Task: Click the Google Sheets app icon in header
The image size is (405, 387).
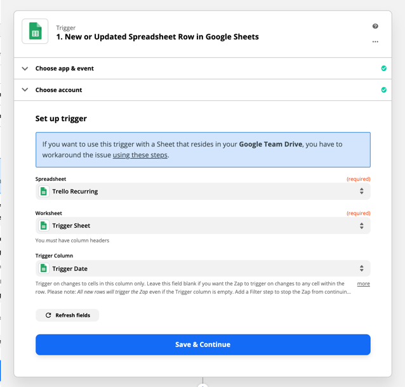Action: click(35, 31)
